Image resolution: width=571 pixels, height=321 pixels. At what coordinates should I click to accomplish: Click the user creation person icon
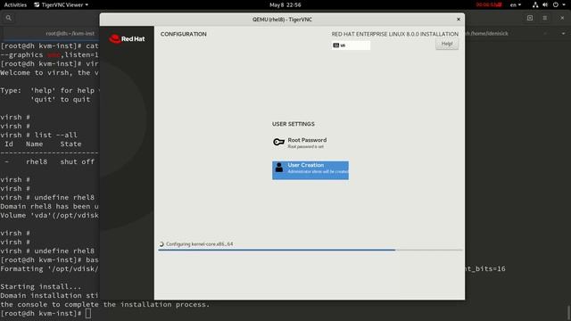click(x=279, y=168)
